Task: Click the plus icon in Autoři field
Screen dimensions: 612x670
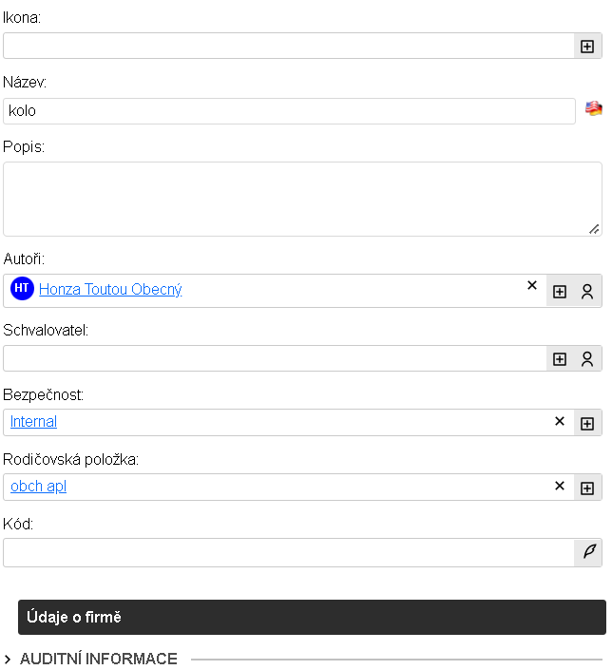Action: pyautogui.click(x=560, y=292)
